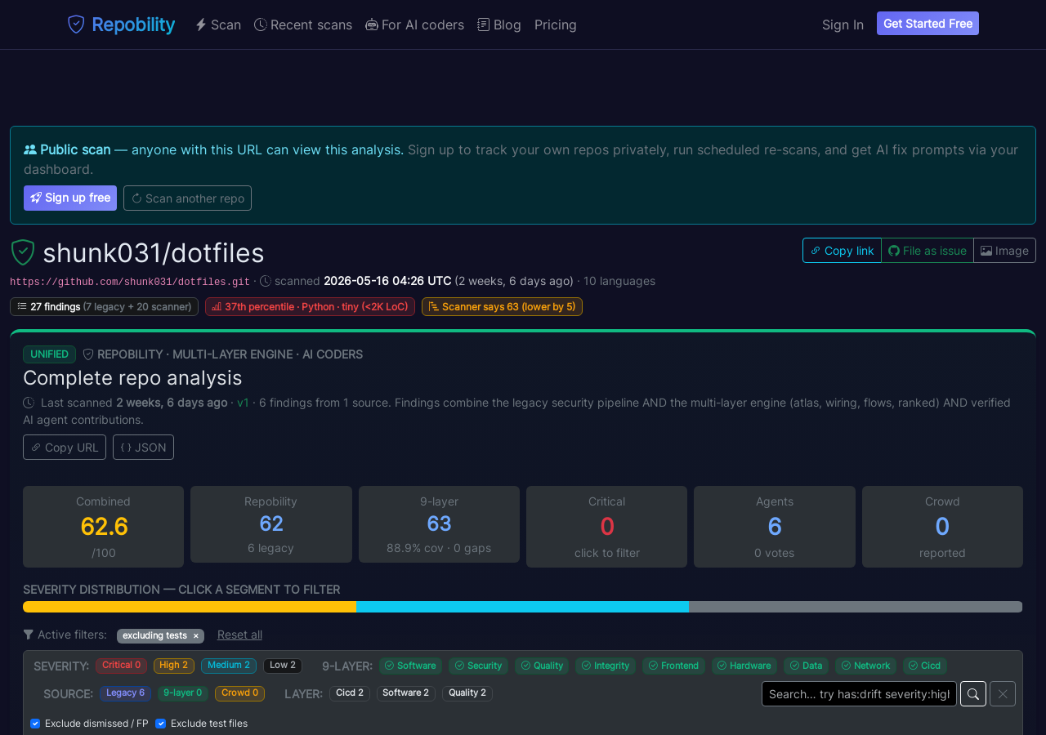Uncheck Exclude test files checkbox
The image size is (1046, 735).
(160, 724)
